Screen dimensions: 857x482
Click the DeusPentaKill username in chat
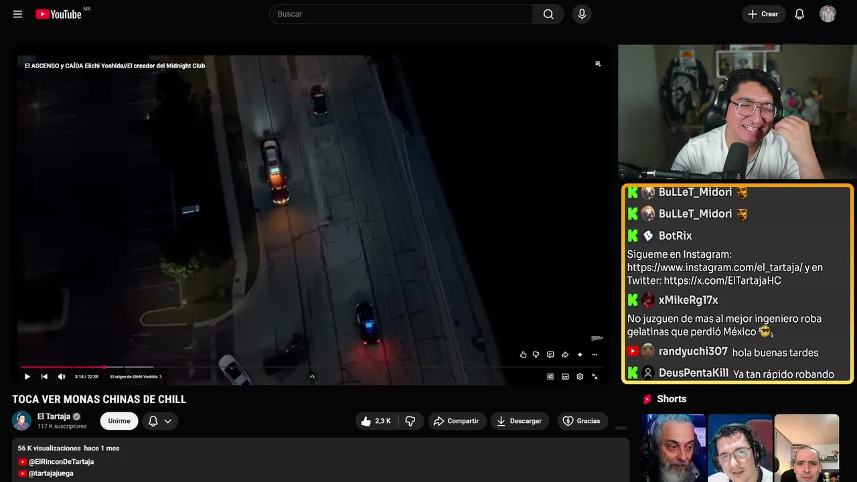pos(694,373)
